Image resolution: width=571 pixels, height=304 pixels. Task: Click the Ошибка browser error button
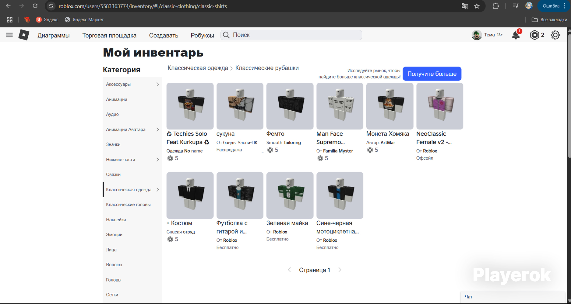(554, 6)
